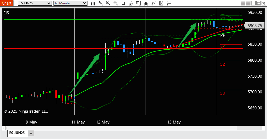Click the EIS indicator label
The height and width of the screenshot is (139, 267).
[6, 13]
